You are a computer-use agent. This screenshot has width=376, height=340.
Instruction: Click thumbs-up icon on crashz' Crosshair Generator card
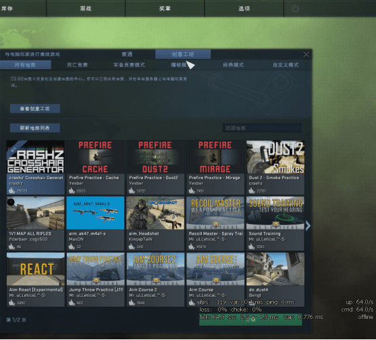point(11,191)
